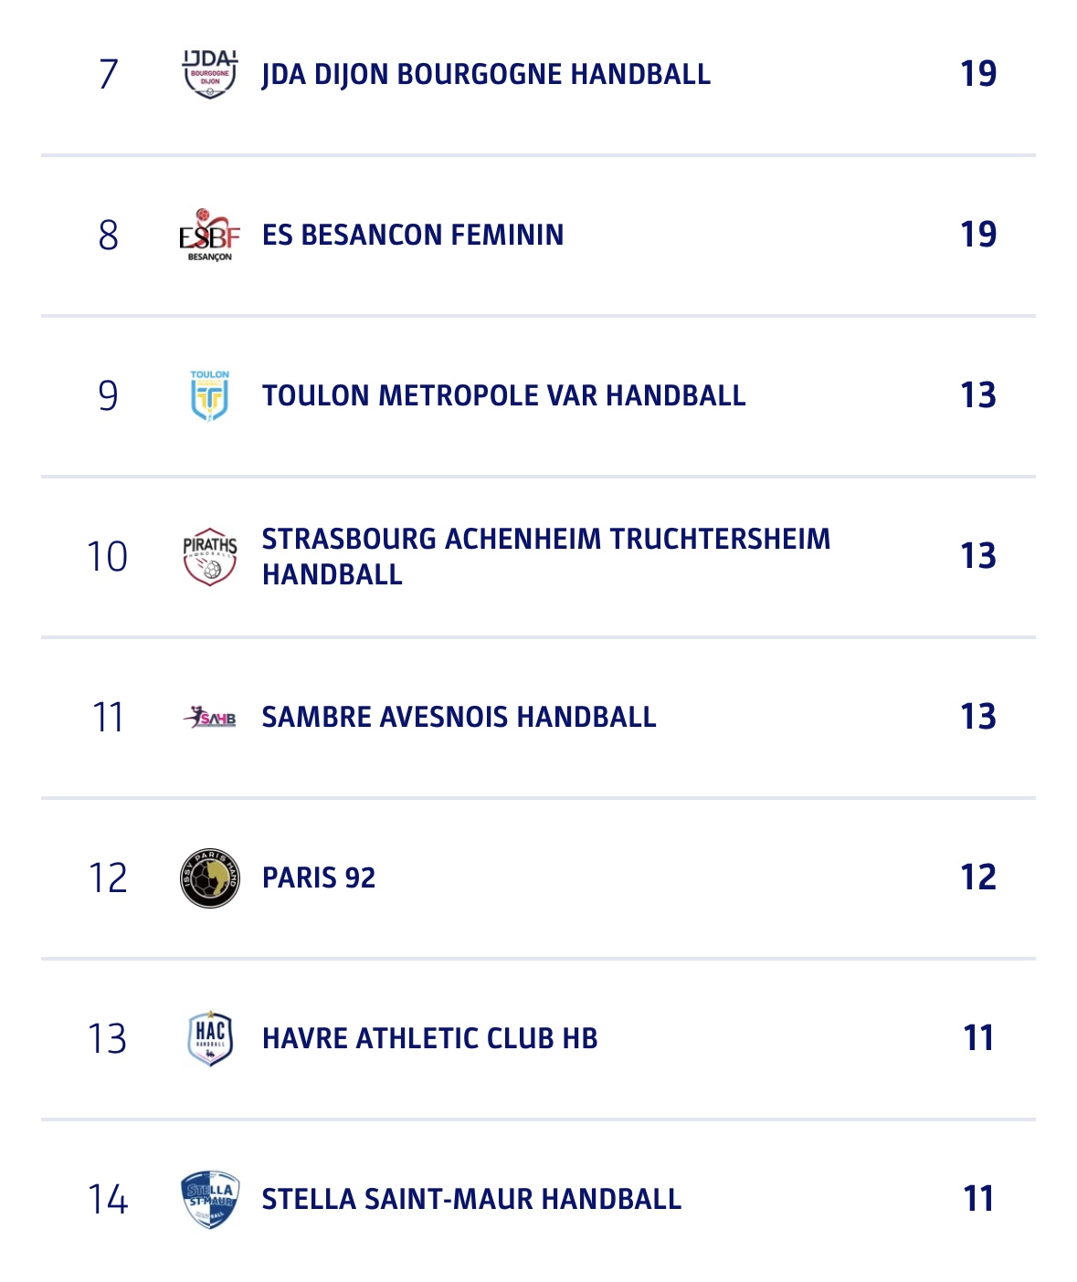The height and width of the screenshot is (1282, 1077).
Task: Click the Piraths Strasbourg logo
Action: (x=210, y=556)
